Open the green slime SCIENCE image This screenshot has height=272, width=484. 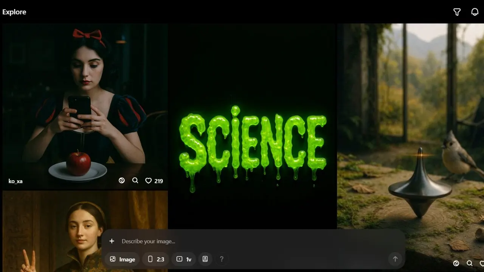[x=253, y=127]
